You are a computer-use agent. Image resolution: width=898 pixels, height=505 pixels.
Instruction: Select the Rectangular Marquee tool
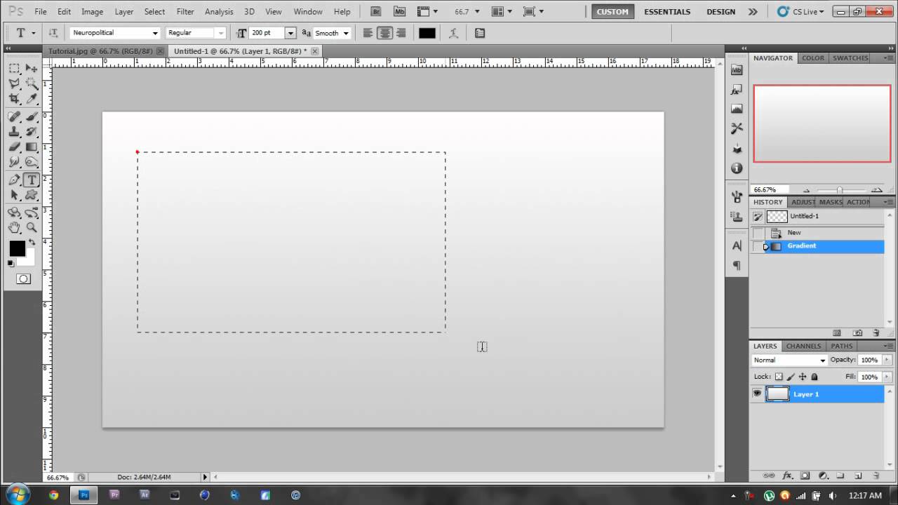[x=14, y=68]
